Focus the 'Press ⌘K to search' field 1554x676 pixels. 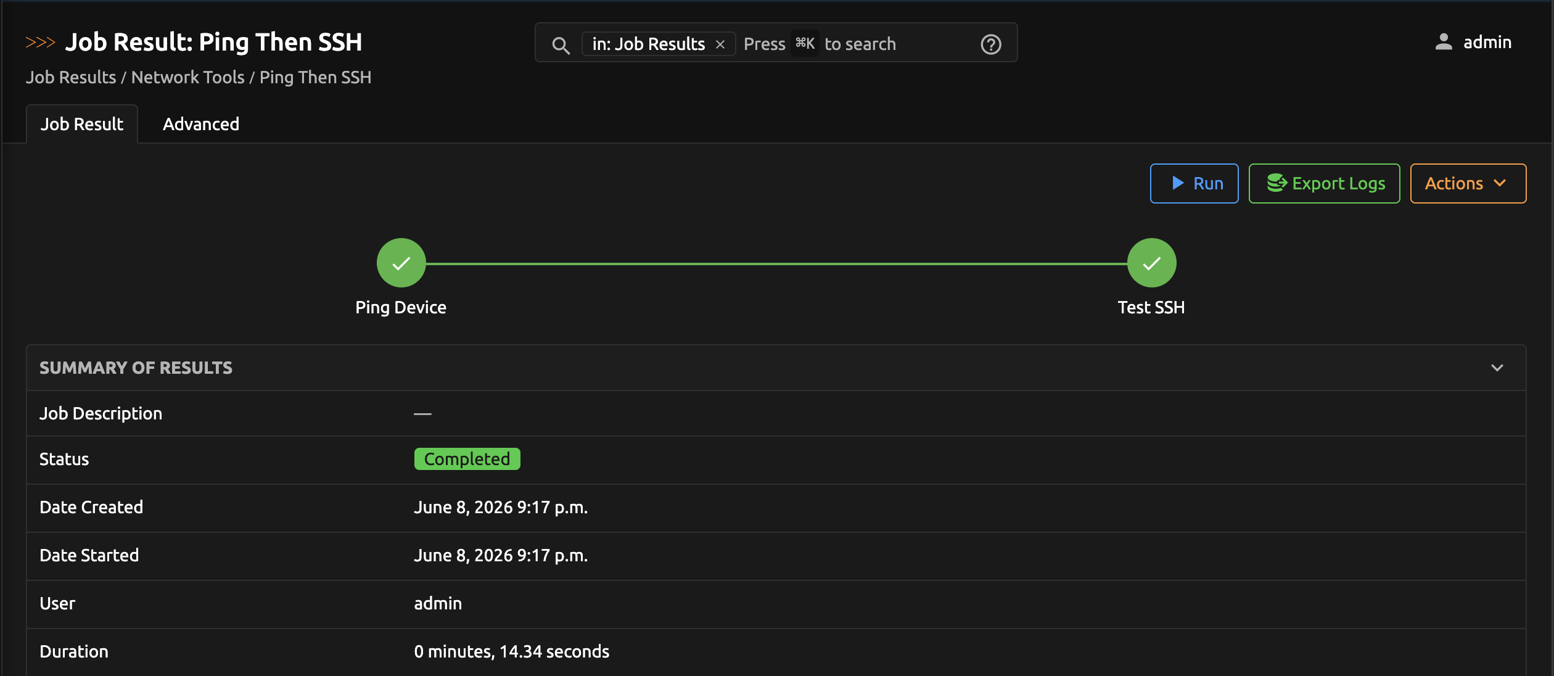pyautogui.click(x=857, y=44)
